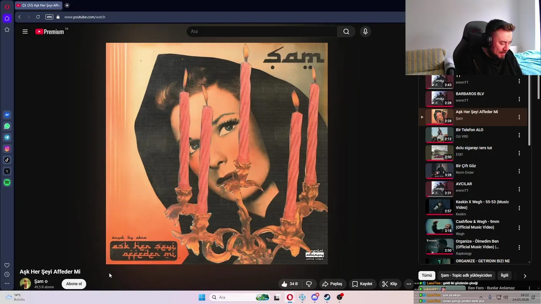
Task: Open Discord from the taskbar
Action: coord(315,297)
